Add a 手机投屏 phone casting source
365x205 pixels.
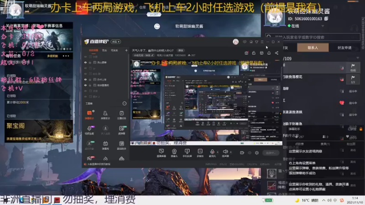[x=187, y=153]
